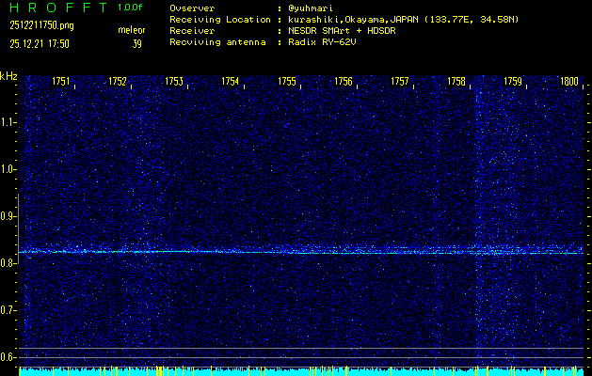Select the 1.0 kHz axis label
Image resolution: width=592 pixels, height=376 pixels.
coord(8,169)
